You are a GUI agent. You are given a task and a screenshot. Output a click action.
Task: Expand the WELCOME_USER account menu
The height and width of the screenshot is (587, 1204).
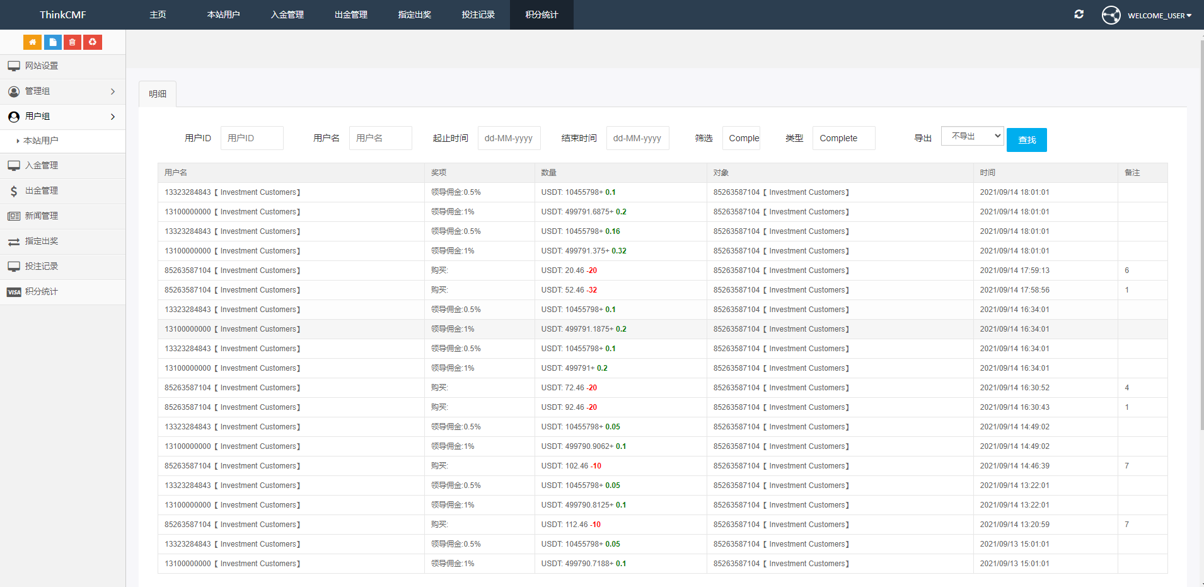pyautogui.click(x=1159, y=15)
